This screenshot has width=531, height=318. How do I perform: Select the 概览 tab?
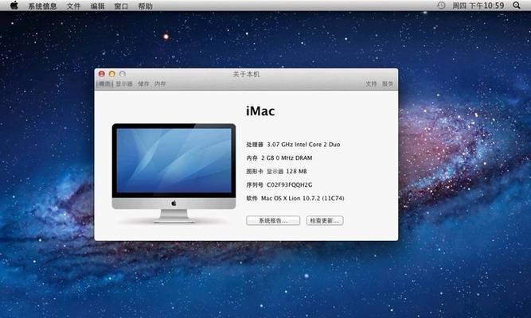(104, 83)
